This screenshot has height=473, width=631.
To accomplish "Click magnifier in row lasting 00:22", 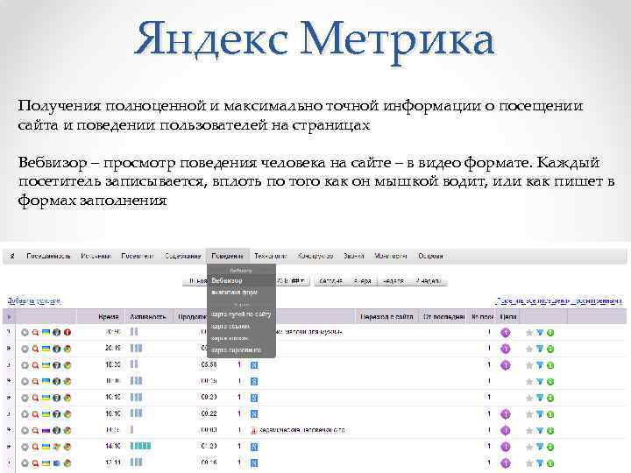I will click(35, 414).
